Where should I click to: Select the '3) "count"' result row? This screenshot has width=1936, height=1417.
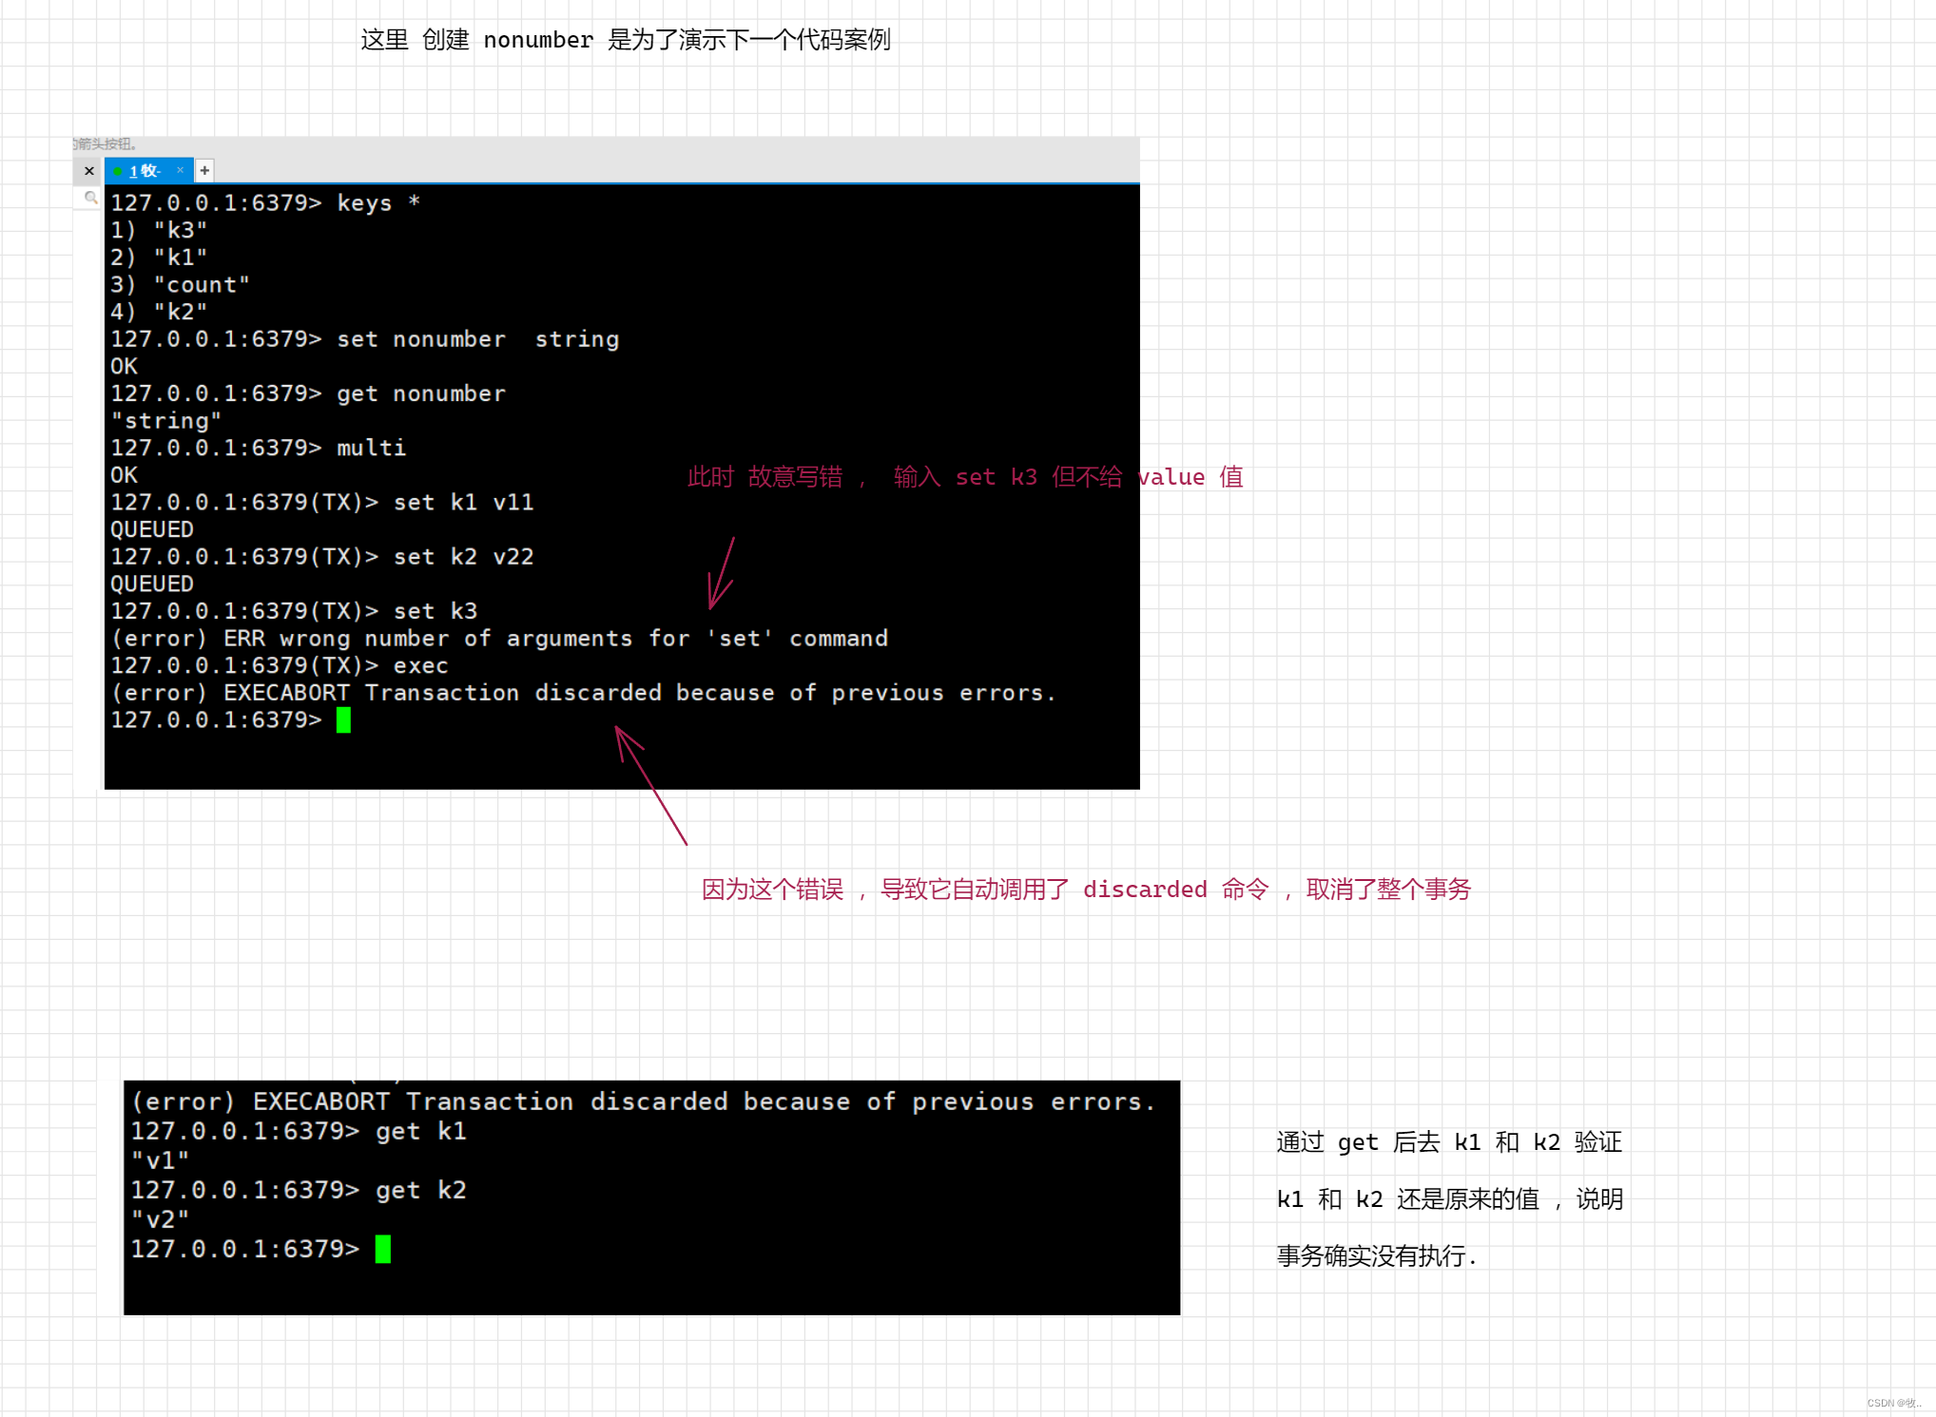[x=180, y=285]
